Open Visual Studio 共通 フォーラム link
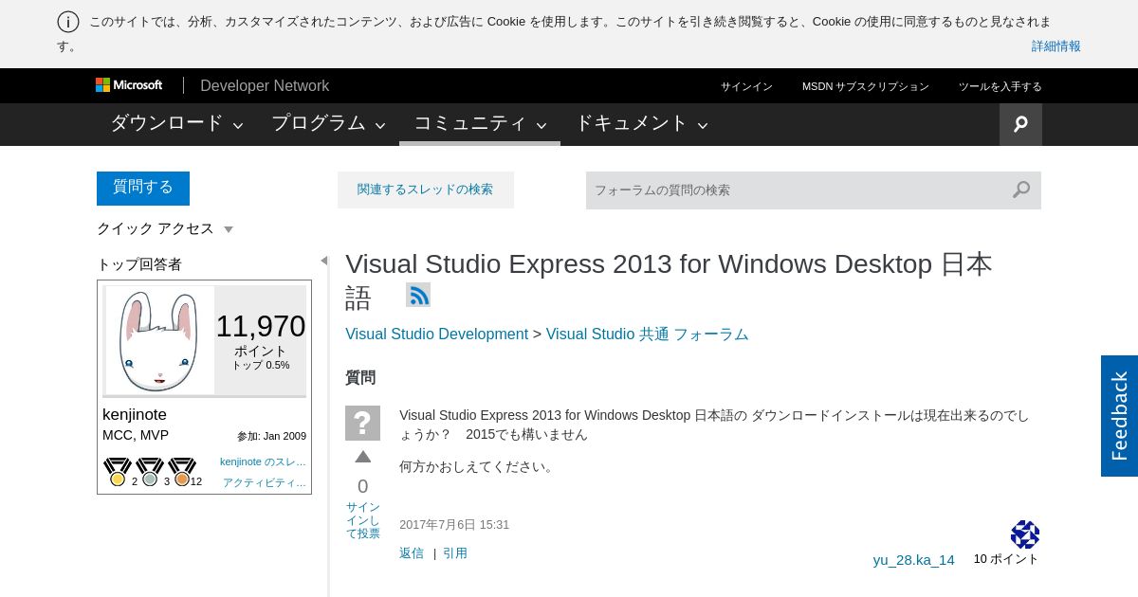1138x597 pixels. point(647,334)
